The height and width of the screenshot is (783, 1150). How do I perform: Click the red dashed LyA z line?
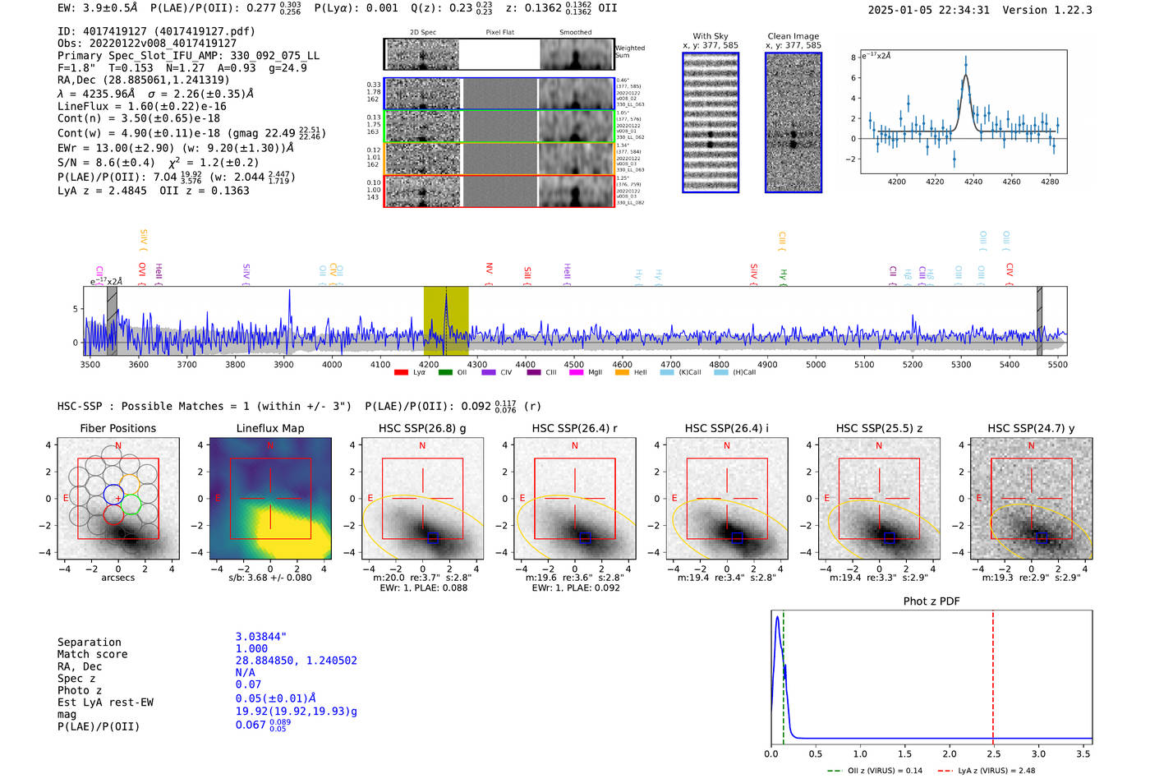pyautogui.click(x=993, y=677)
